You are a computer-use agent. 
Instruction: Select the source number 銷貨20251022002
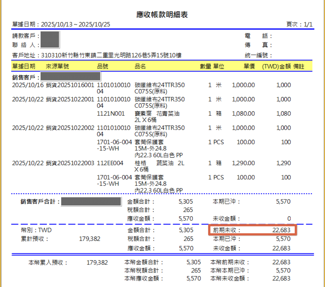(x=70, y=128)
